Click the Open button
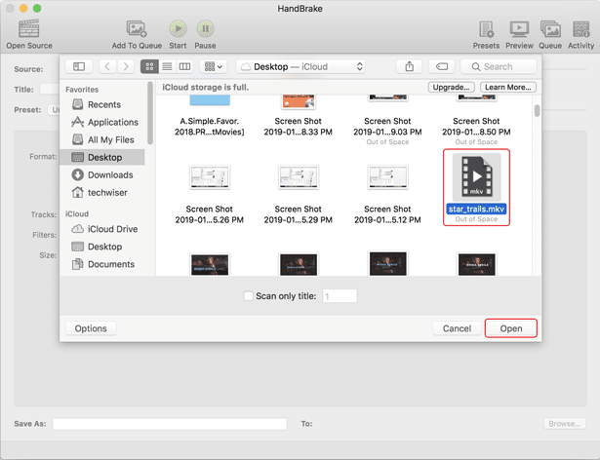 [x=511, y=328]
